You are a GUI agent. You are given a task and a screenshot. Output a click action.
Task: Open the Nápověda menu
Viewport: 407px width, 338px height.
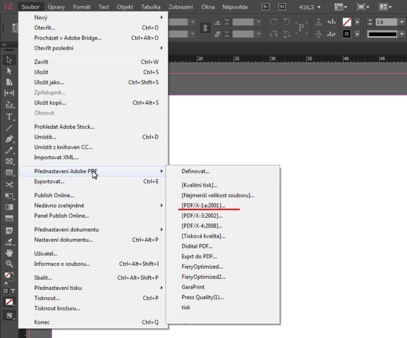[235, 7]
